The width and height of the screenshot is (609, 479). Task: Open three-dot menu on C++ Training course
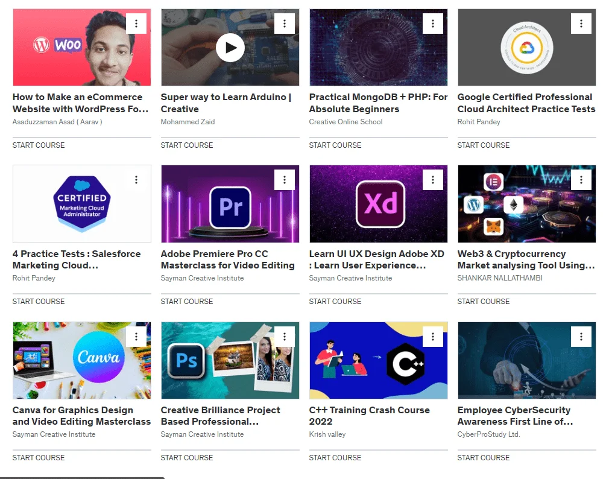tap(433, 337)
